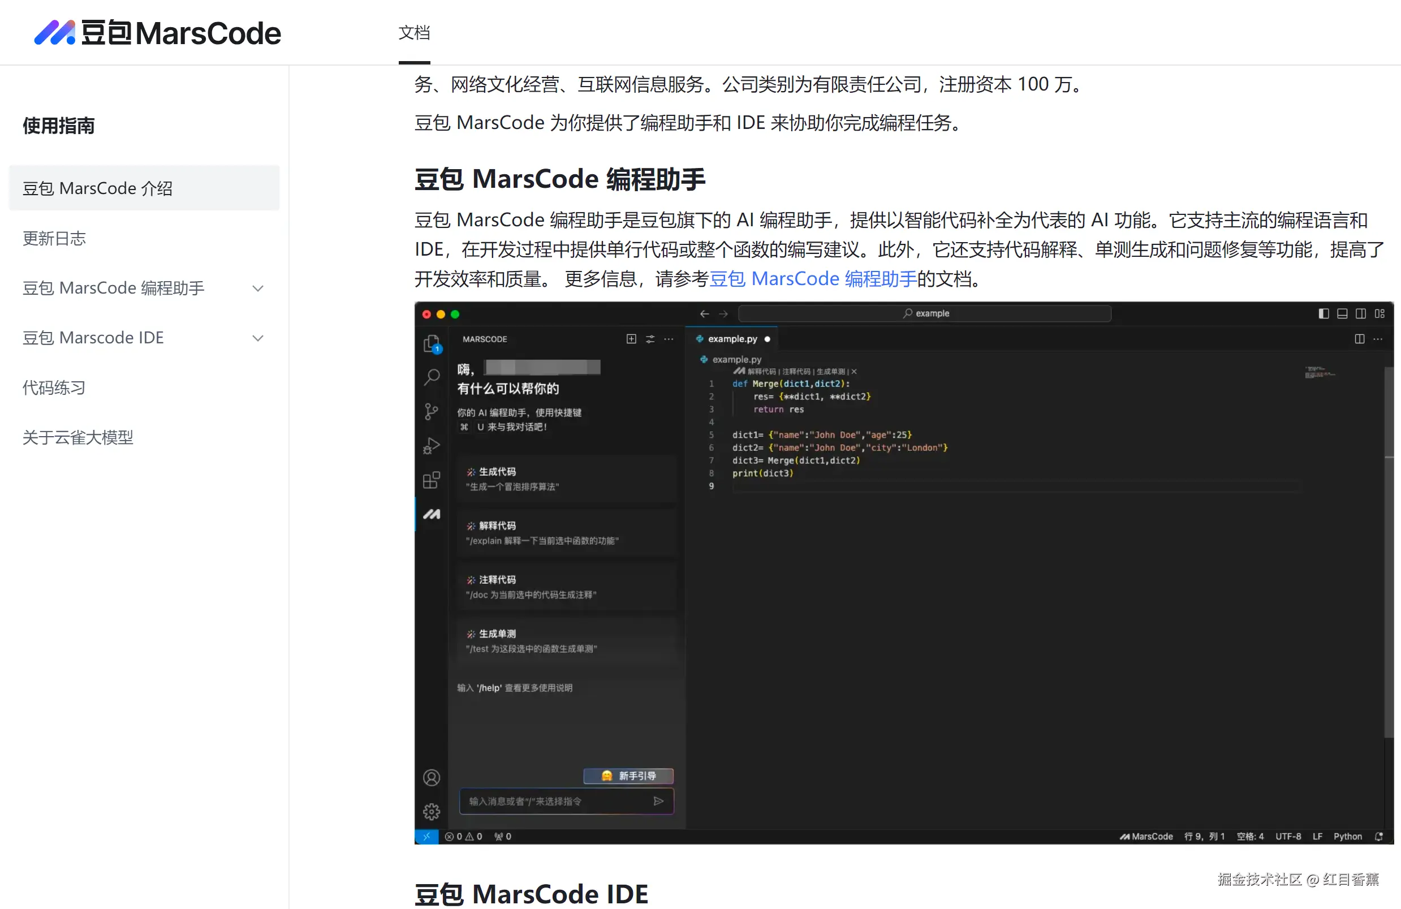Open Source Control branch icon
The image size is (1401, 909).
coord(432,412)
